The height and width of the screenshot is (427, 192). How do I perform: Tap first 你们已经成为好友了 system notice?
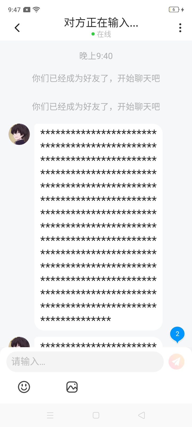coord(96,78)
